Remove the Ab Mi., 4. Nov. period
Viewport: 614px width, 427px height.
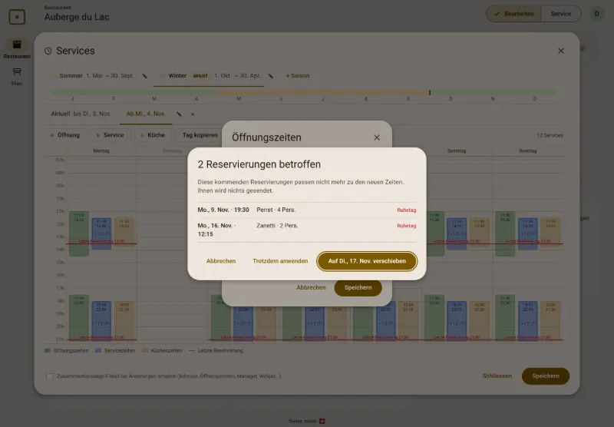pos(193,114)
